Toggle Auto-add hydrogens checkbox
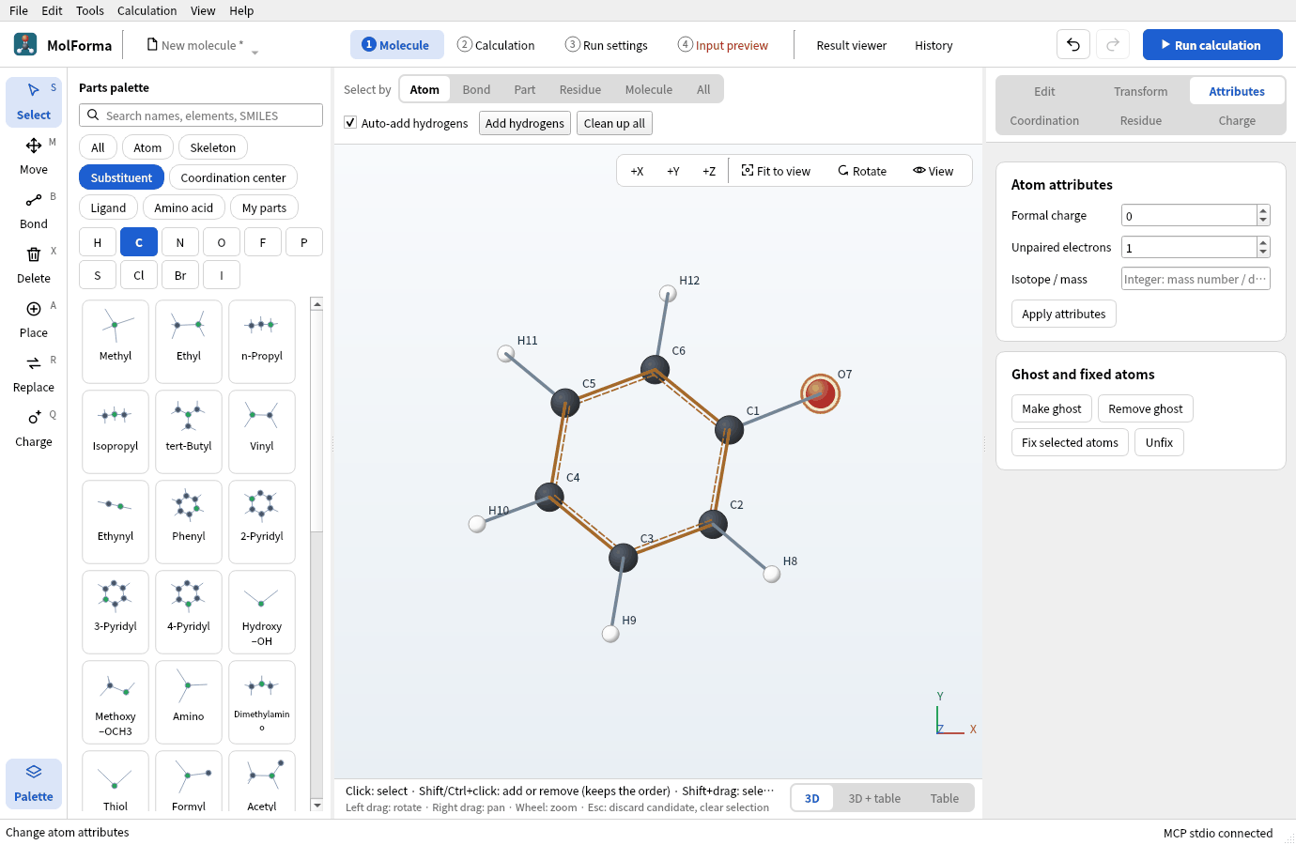Screen dimensions: 1296x845 tap(350, 123)
